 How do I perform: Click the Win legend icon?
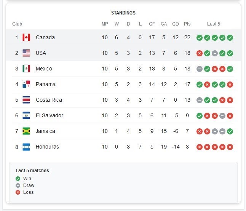click(18, 179)
